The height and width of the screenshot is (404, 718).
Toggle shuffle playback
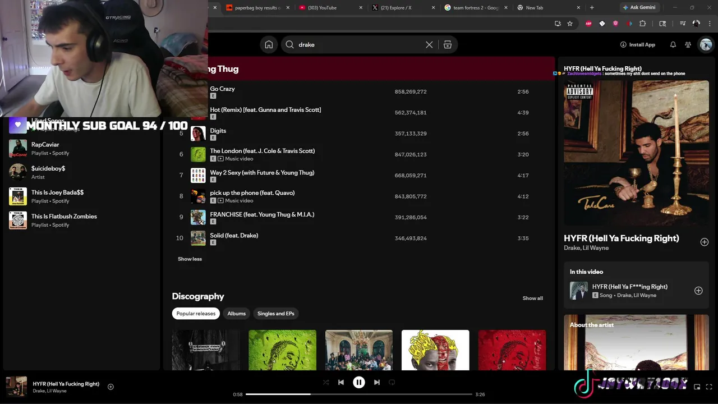(326, 382)
